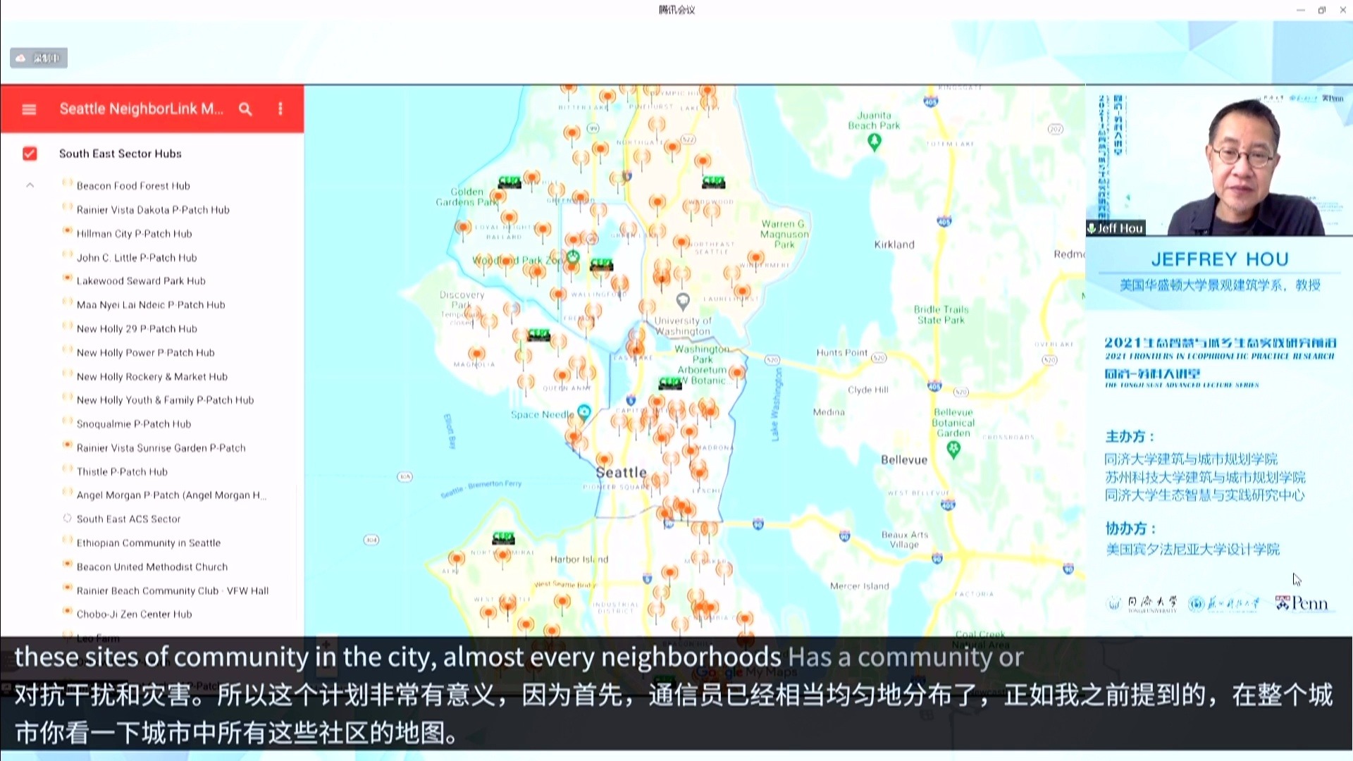Viewport: 1353px width, 761px height.
Task: Open the hamburger menu in map header
Action: [29, 109]
